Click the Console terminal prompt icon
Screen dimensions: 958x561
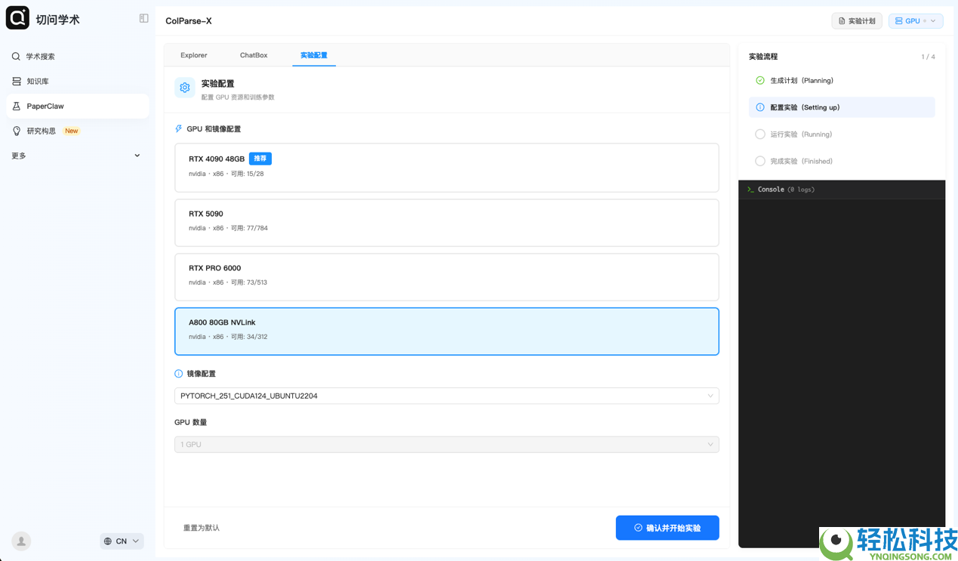click(x=750, y=190)
